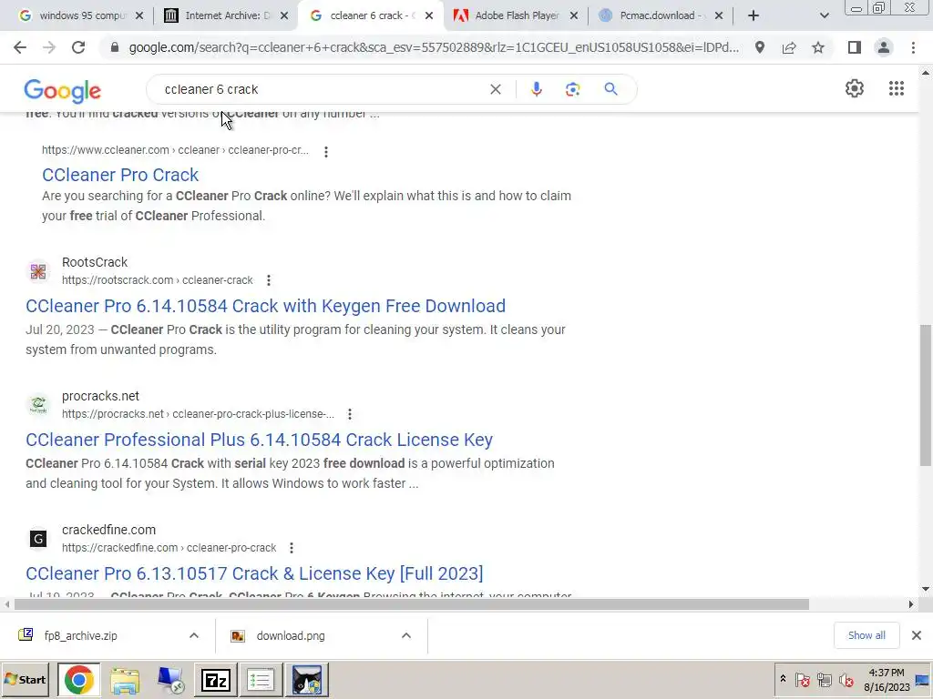Toggle the Chrome side panel

[x=855, y=47]
